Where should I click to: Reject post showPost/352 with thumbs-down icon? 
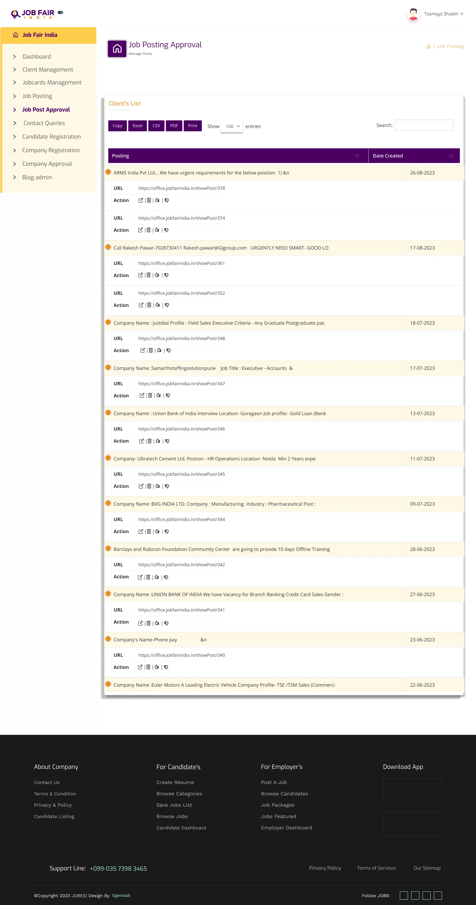point(167,305)
